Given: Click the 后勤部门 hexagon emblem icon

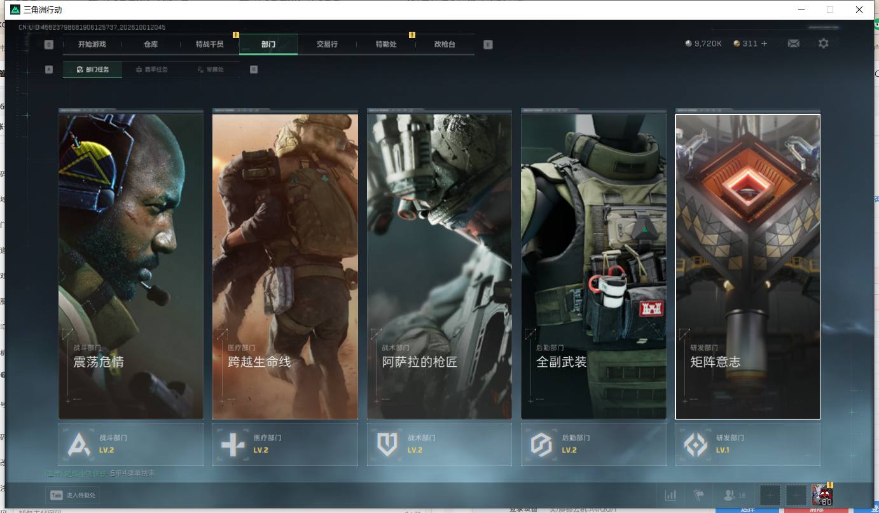Looking at the screenshot, I should 541,444.
